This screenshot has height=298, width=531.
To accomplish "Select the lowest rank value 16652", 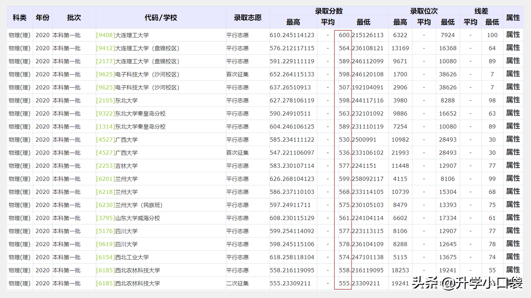I will click(448, 113).
